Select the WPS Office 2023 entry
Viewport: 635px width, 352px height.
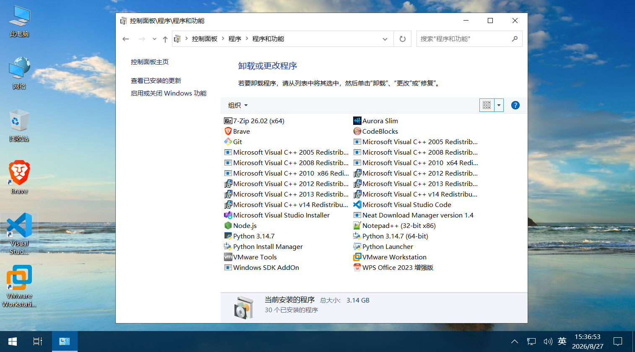pos(393,267)
